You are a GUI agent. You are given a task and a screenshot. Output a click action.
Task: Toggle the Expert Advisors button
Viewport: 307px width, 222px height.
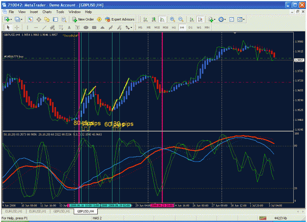point(120,19)
